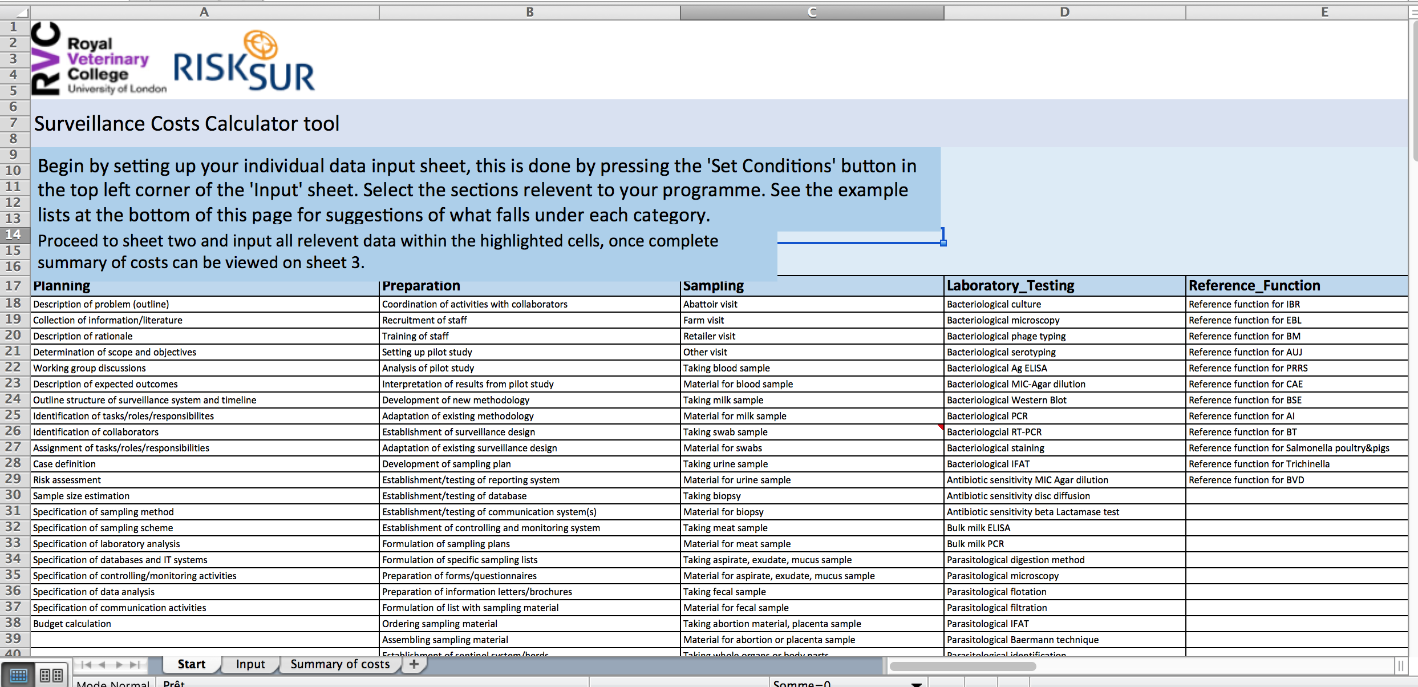Select cell 'Bulk milk ELISA'
This screenshot has height=687, width=1418.
tap(1065, 528)
